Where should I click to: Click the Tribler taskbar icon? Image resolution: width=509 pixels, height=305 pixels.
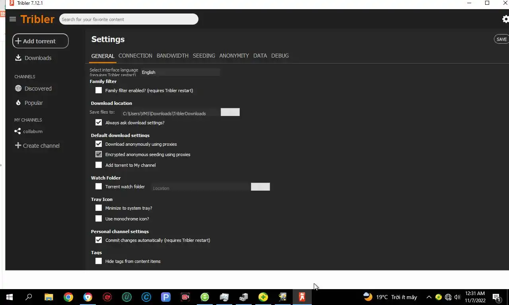tap(302, 297)
